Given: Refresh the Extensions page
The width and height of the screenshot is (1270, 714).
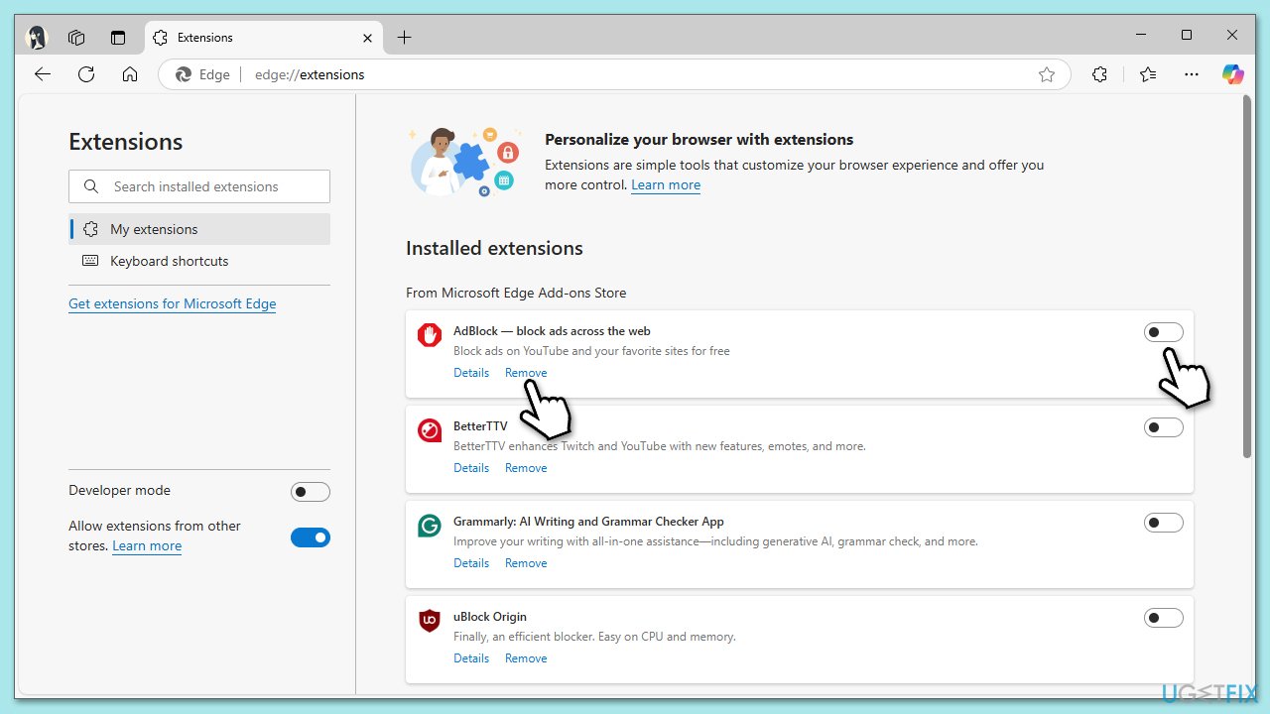Looking at the screenshot, I should pyautogui.click(x=86, y=74).
